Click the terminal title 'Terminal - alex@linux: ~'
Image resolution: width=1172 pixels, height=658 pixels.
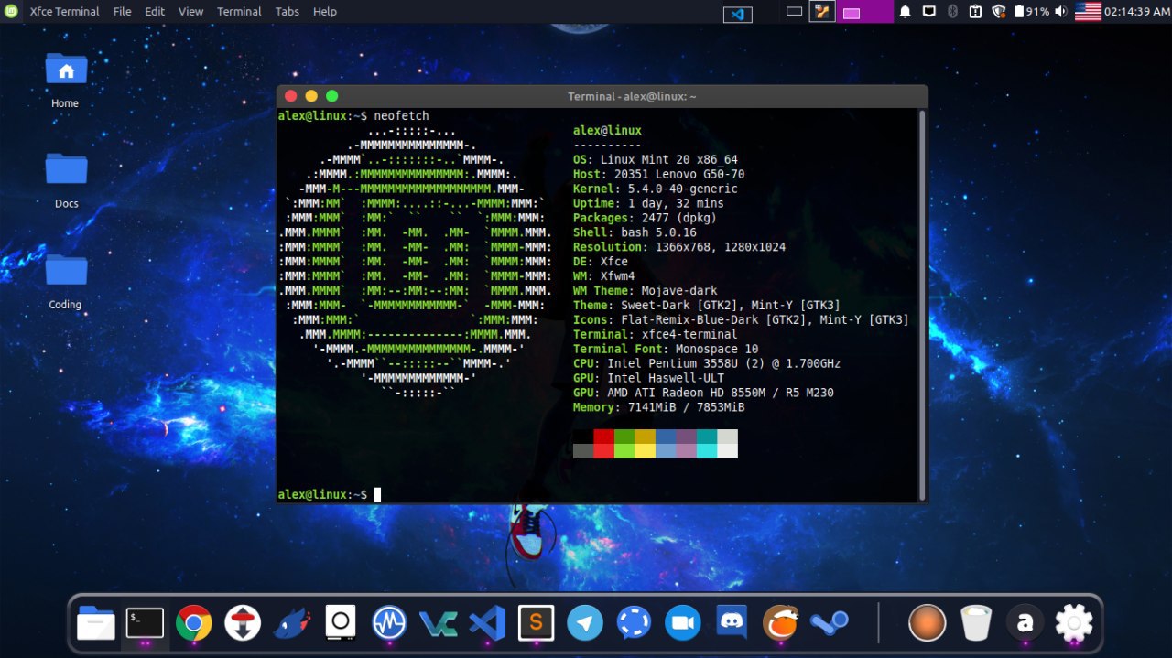[632, 97]
